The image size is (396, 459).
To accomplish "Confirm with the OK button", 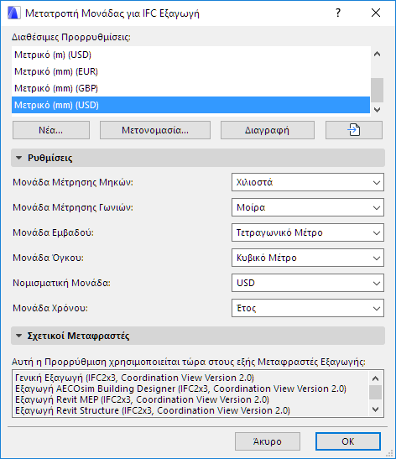I will coord(348,441).
